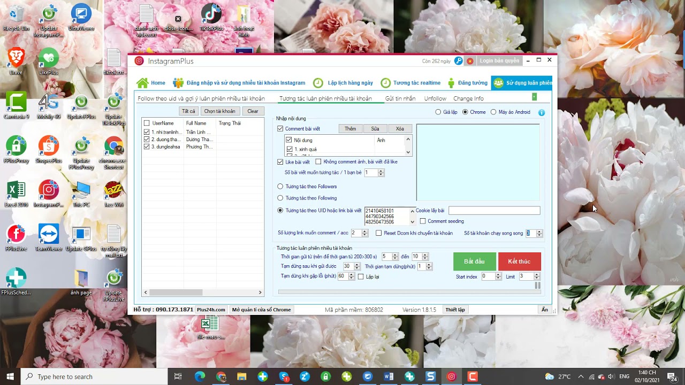Enable Comment seeding checkbox
Viewport: 685px width, 385px height.
[423, 221]
